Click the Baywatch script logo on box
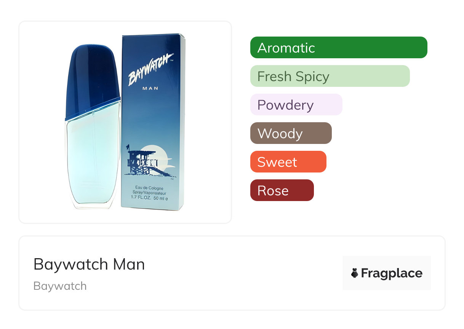The height and width of the screenshot is (329, 464). 150,69
